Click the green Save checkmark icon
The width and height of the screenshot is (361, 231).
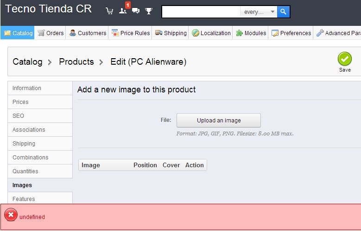click(x=345, y=59)
